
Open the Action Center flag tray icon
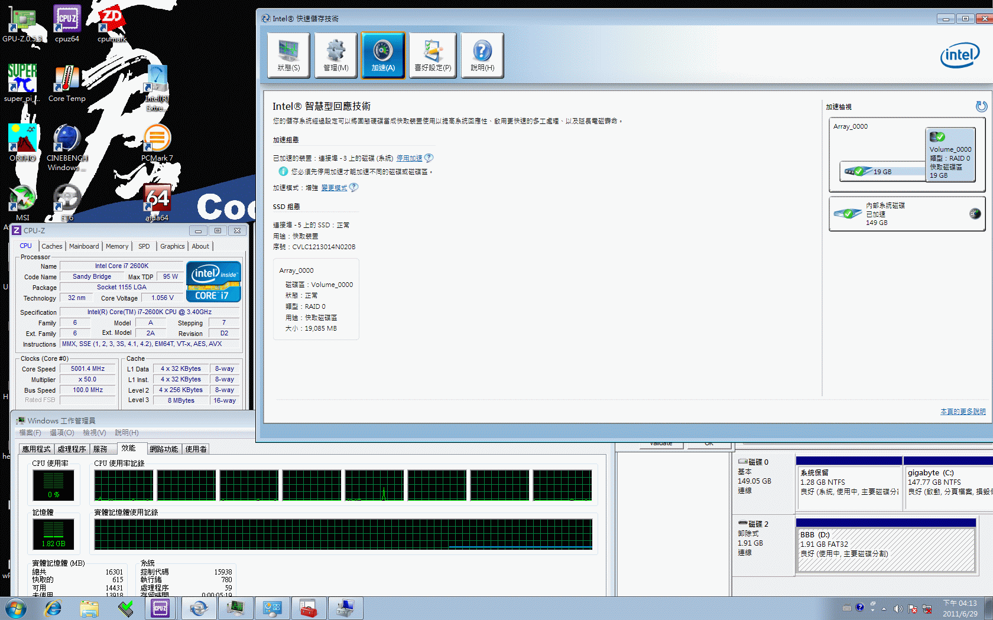913,608
